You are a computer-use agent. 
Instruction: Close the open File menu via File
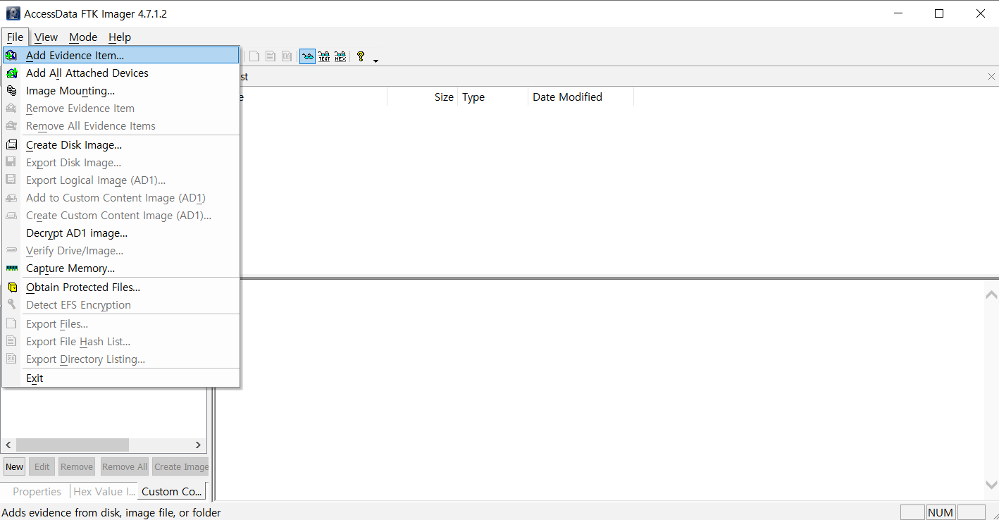coord(15,37)
